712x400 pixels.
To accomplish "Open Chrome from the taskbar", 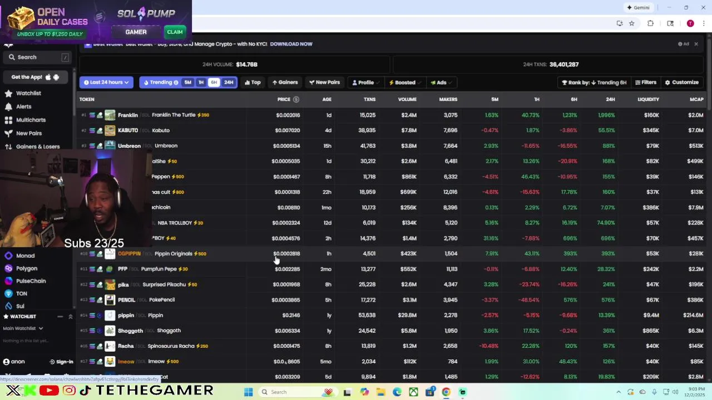I will pyautogui.click(x=446, y=392).
